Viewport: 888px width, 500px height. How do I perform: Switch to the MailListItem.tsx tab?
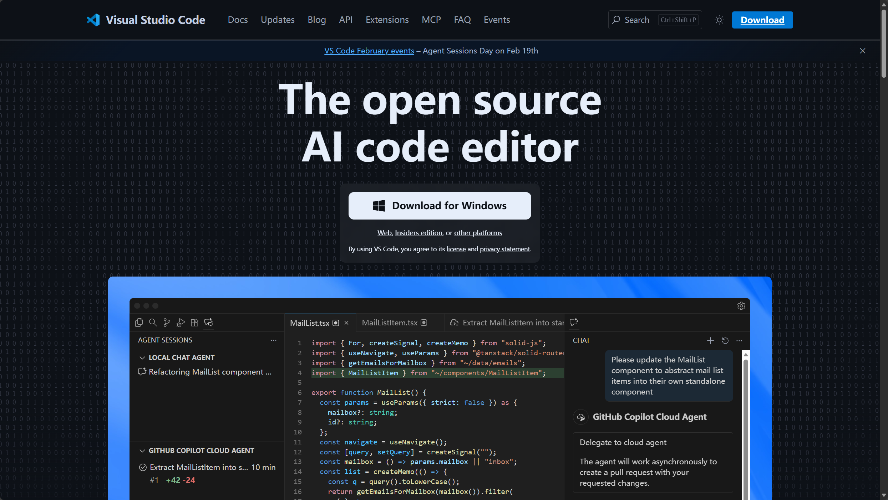pyautogui.click(x=390, y=323)
